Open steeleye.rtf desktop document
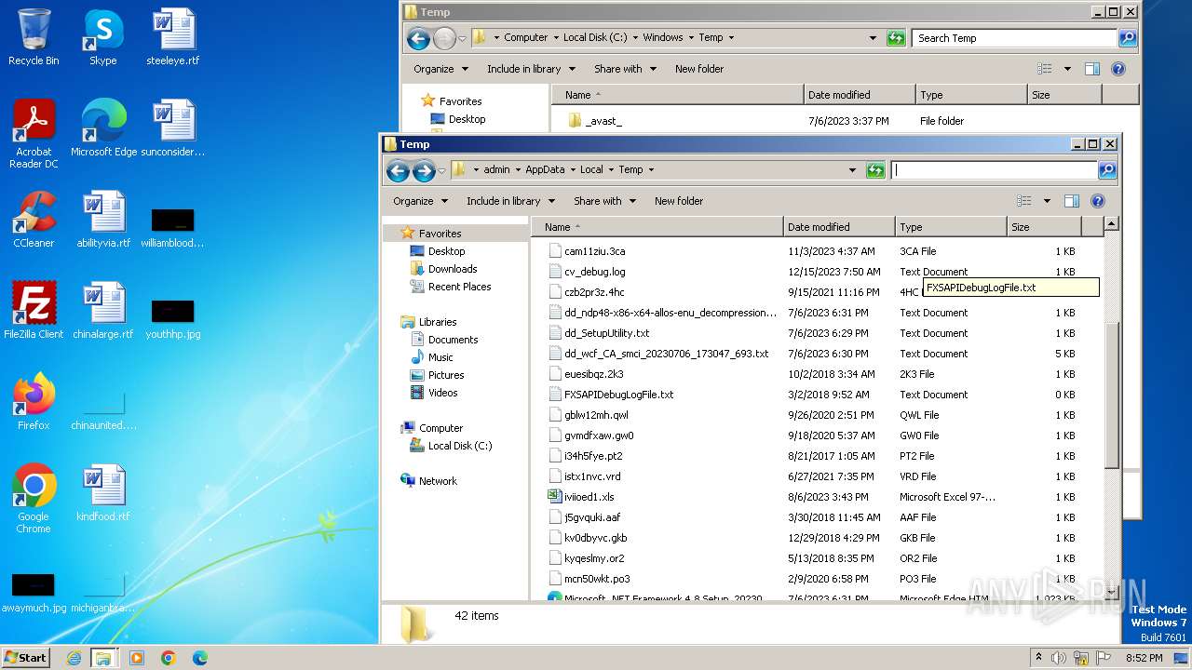 [173, 37]
